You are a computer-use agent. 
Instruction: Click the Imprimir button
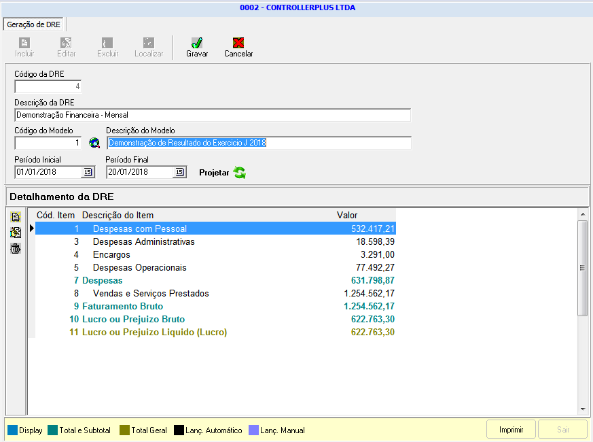click(511, 430)
